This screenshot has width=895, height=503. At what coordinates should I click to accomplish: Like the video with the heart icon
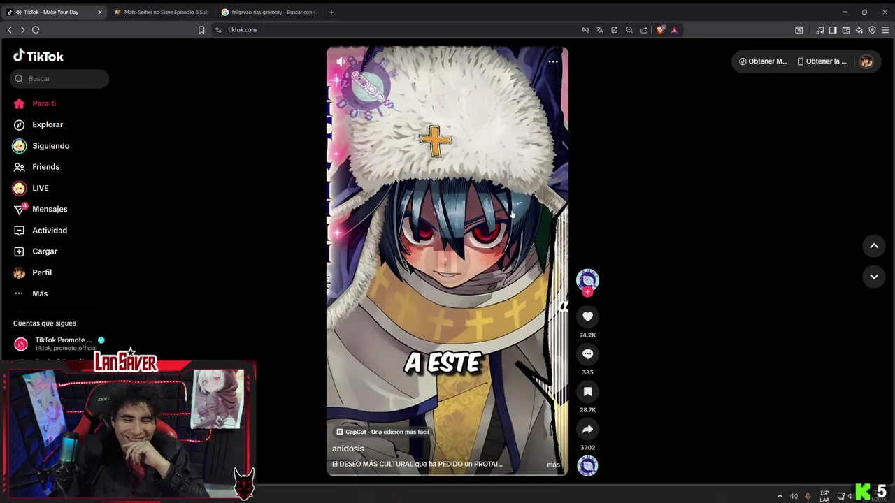[587, 316]
